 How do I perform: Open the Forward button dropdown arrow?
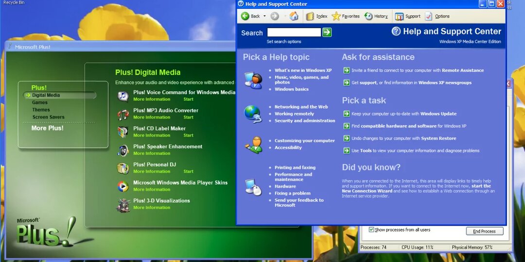pos(284,16)
